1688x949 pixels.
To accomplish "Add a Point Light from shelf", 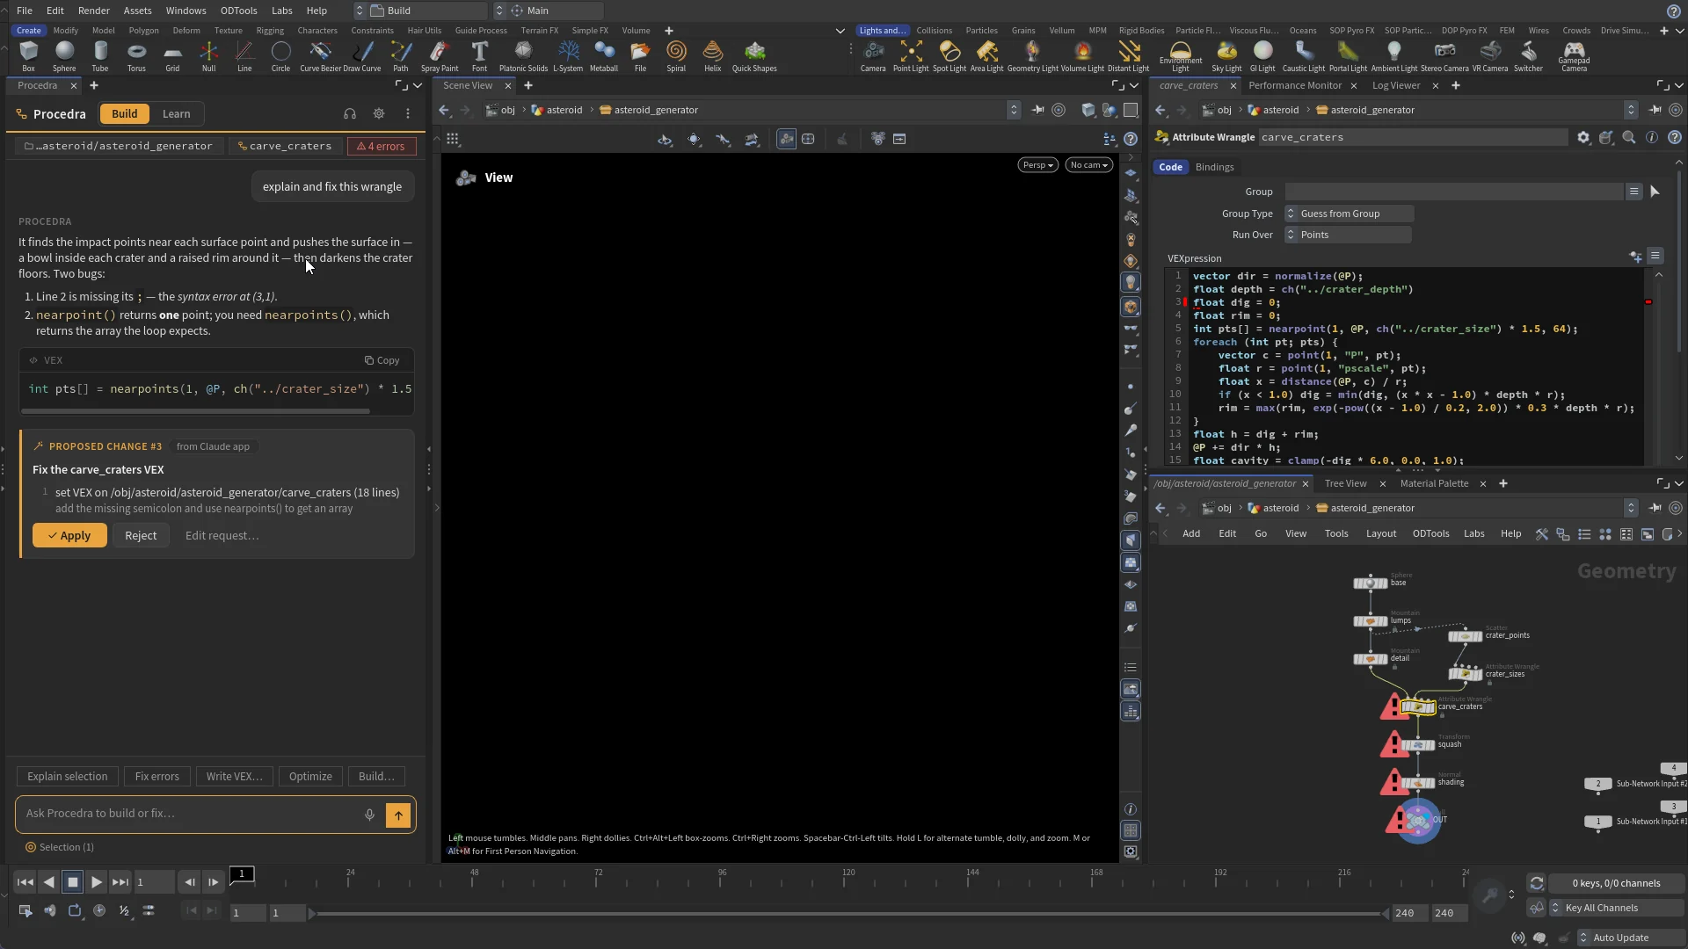I will [911, 56].
